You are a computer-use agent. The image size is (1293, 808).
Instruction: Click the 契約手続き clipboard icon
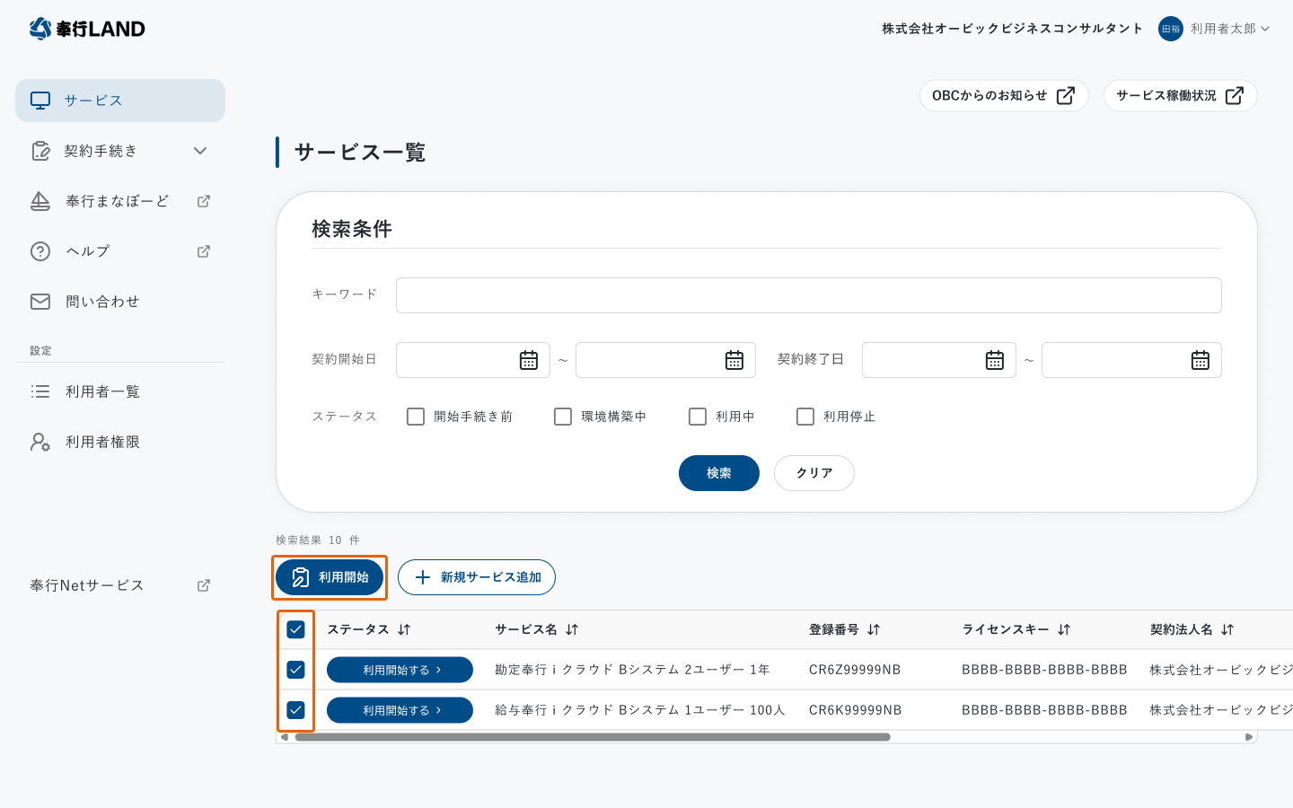41,151
